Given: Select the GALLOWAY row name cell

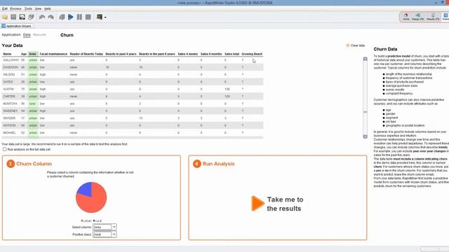Looking at the screenshot, I should click(x=11, y=60).
